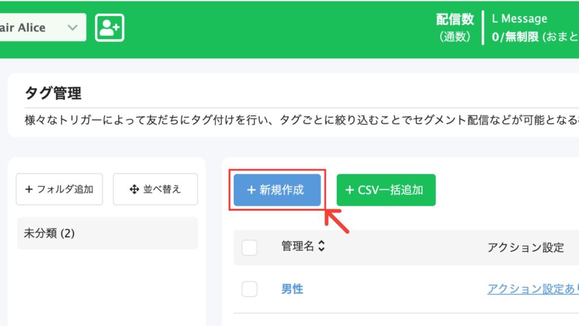
Task: Click the 新規作成 blue button
Action: (x=277, y=190)
